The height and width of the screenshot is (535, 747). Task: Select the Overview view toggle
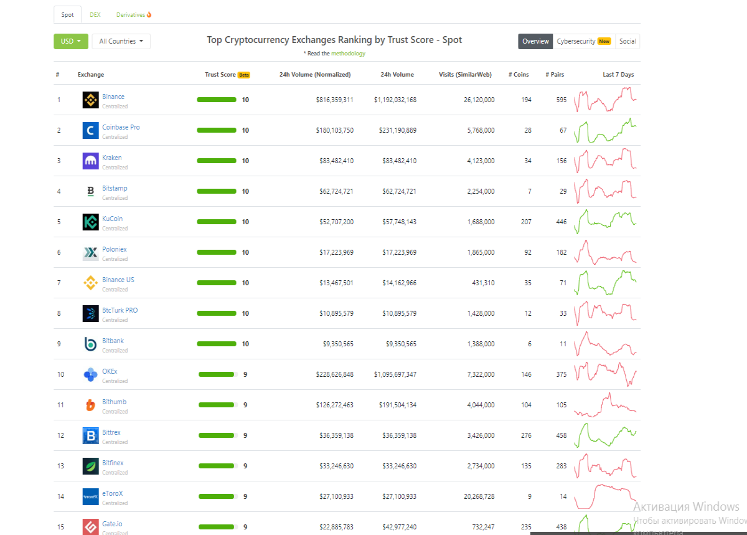tap(535, 41)
